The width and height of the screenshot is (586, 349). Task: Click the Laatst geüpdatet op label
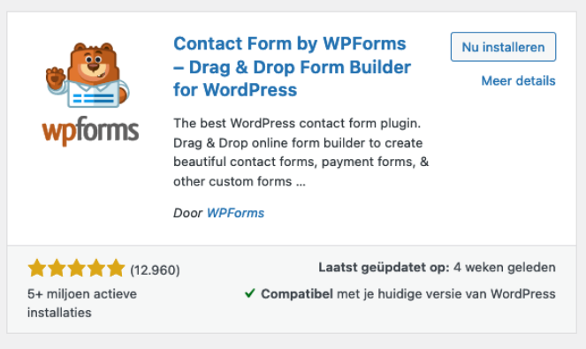click(x=384, y=268)
